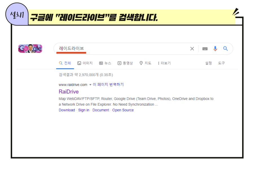Select the 전체 (All) results tab
The width and height of the screenshot is (254, 169).
tap(65, 63)
